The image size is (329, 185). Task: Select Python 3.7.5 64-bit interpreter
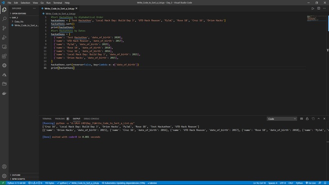pos(16,183)
